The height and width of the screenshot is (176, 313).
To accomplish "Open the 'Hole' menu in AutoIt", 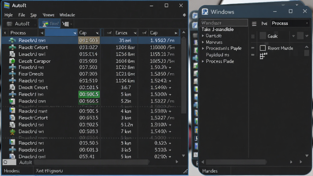I will [9, 15].
